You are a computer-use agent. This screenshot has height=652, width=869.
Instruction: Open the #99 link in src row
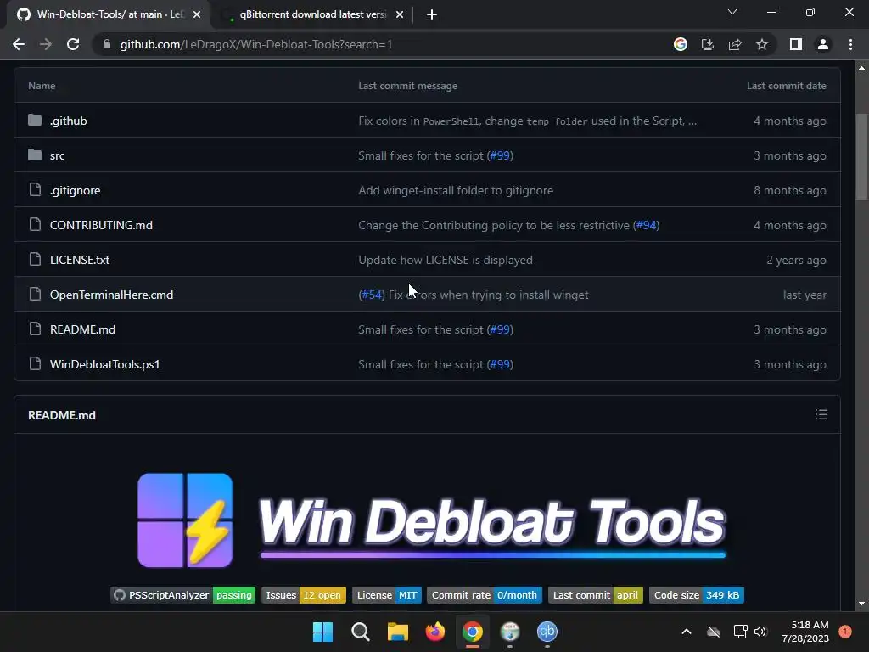point(500,156)
